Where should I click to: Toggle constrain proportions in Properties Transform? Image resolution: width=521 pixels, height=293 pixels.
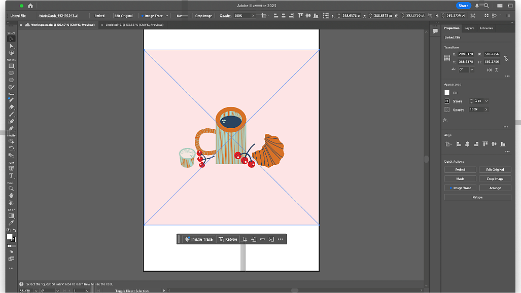point(506,58)
